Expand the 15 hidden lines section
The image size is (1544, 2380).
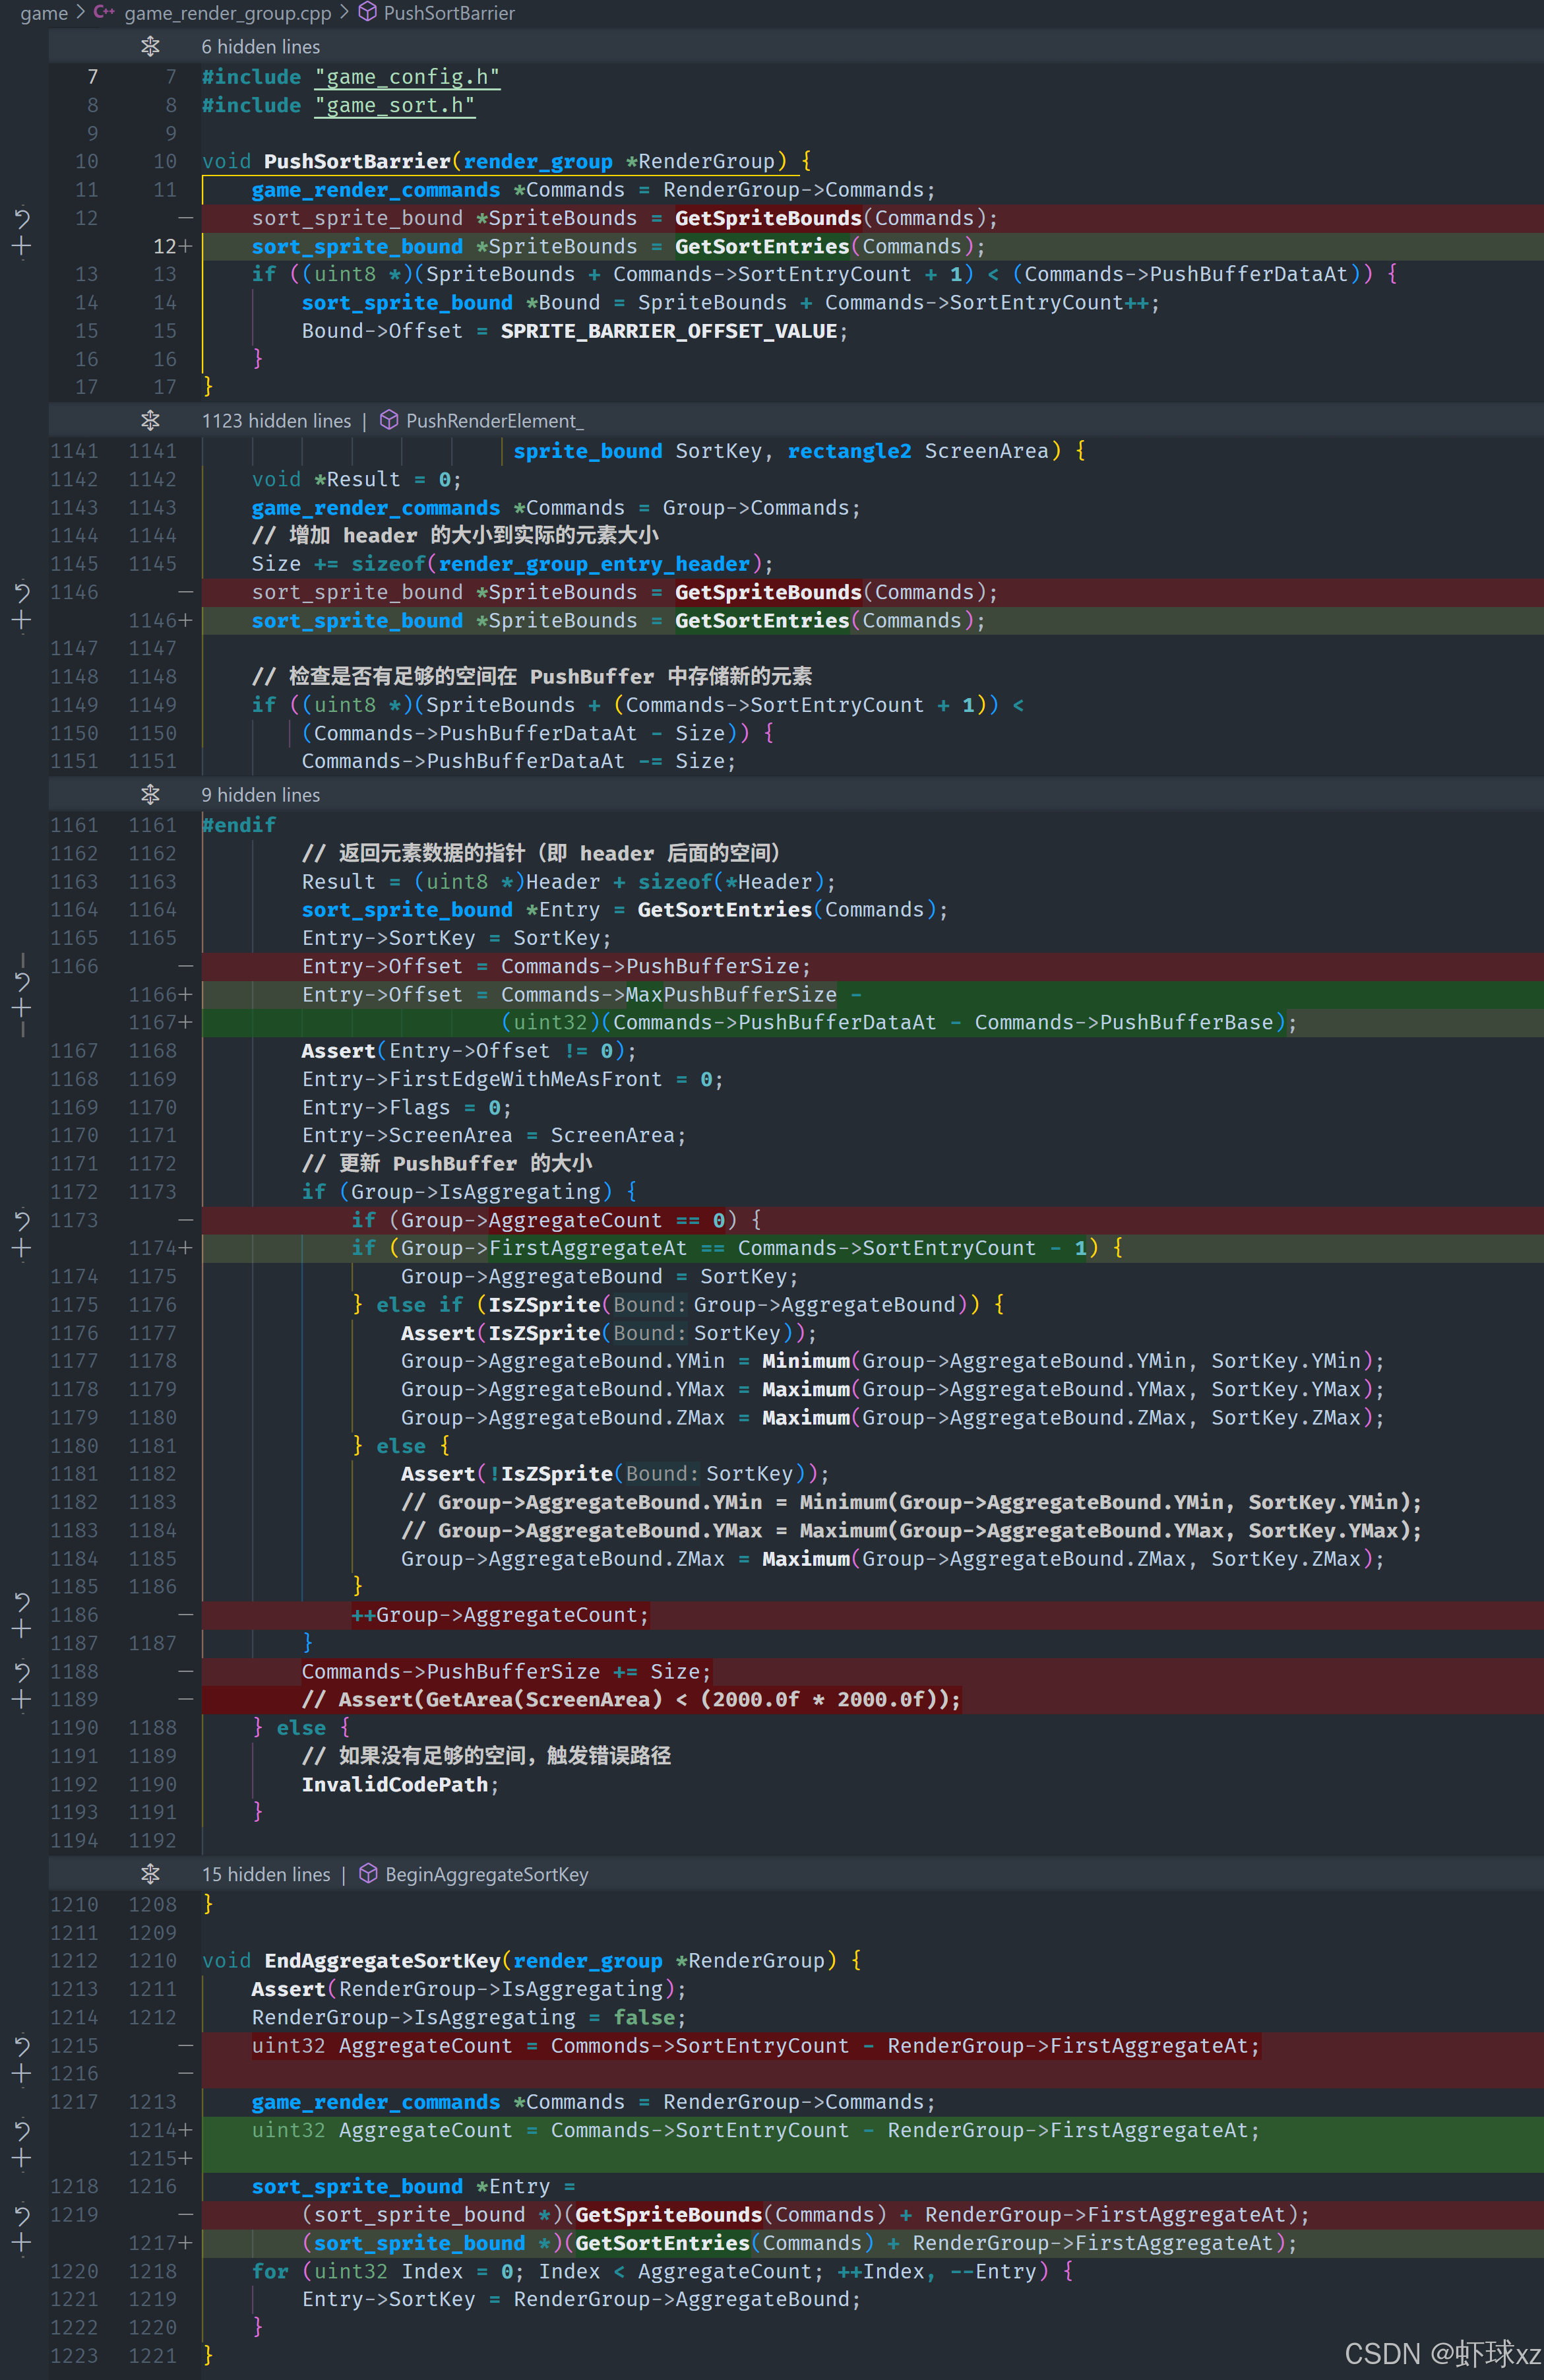tap(150, 1874)
